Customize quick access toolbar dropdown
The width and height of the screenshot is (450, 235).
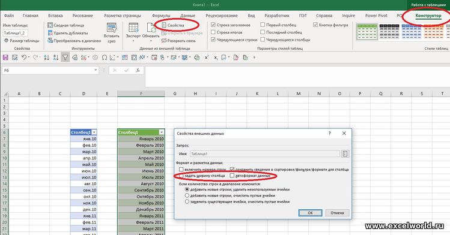coord(254,58)
